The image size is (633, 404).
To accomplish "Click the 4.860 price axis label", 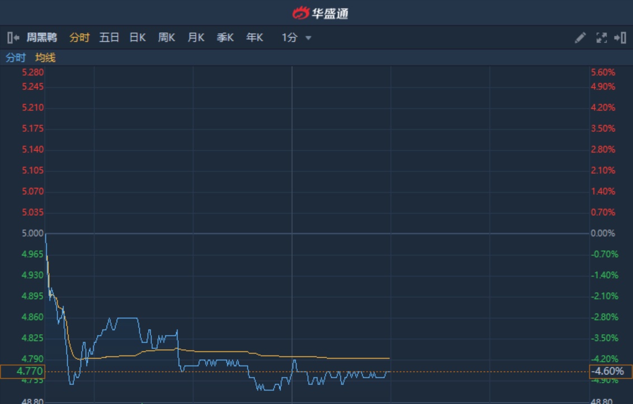I will click(32, 317).
